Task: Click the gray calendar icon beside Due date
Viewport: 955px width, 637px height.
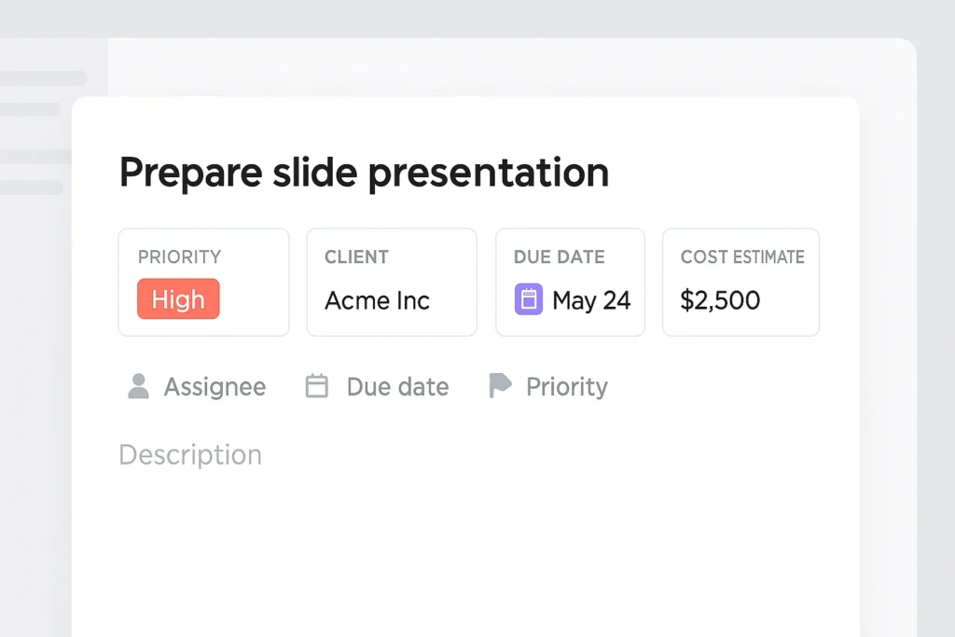Action: [x=317, y=386]
